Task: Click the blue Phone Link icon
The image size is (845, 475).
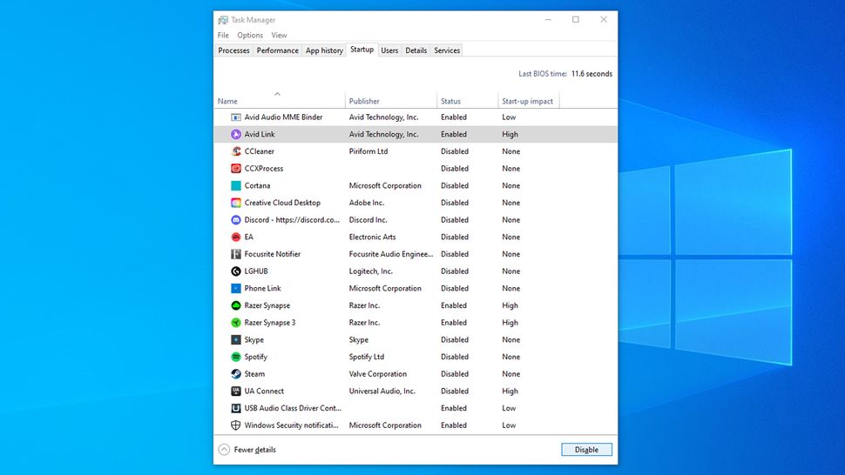Action: point(235,288)
